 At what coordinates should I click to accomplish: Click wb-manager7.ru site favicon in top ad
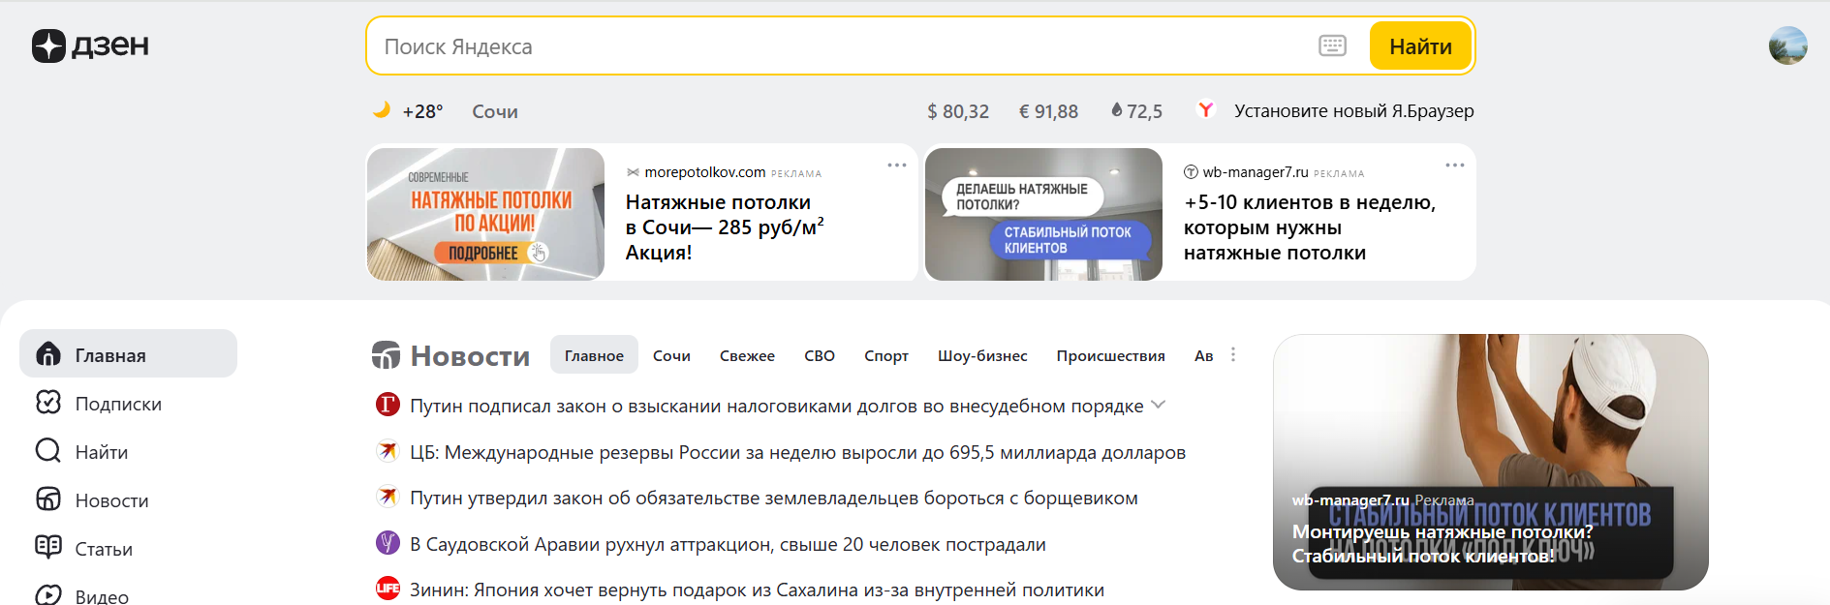tap(1191, 172)
